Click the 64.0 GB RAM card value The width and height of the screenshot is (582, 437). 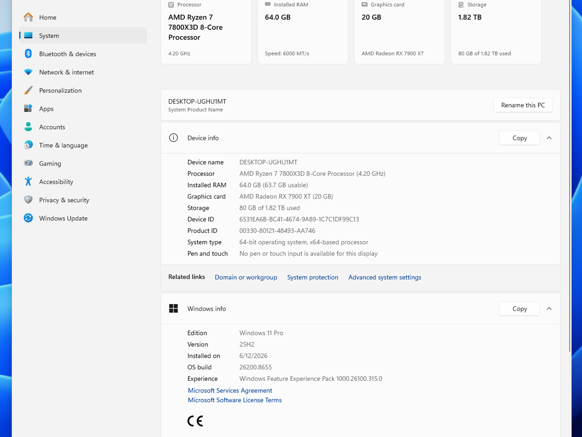(x=278, y=17)
